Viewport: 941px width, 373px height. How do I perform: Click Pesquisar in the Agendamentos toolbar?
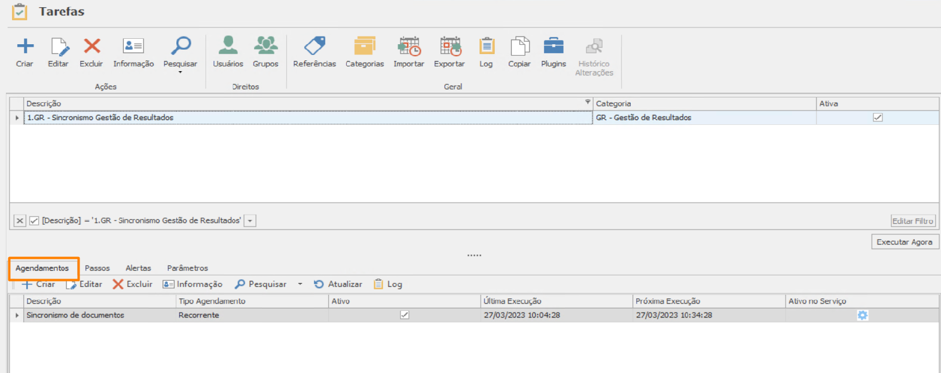[x=261, y=285]
